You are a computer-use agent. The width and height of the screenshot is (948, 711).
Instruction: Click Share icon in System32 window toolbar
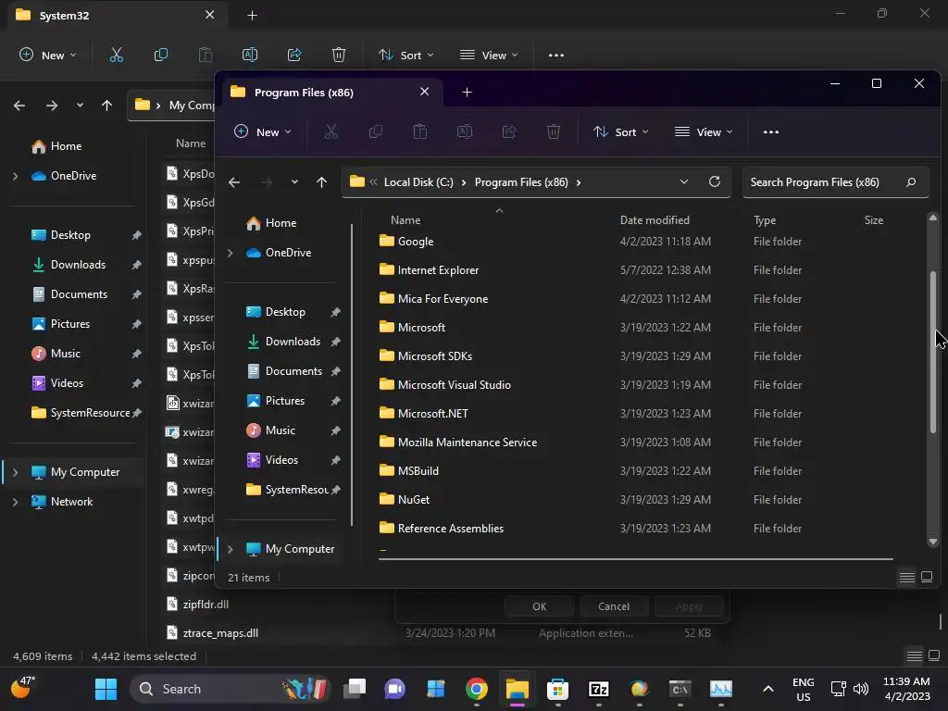pos(294,55)
